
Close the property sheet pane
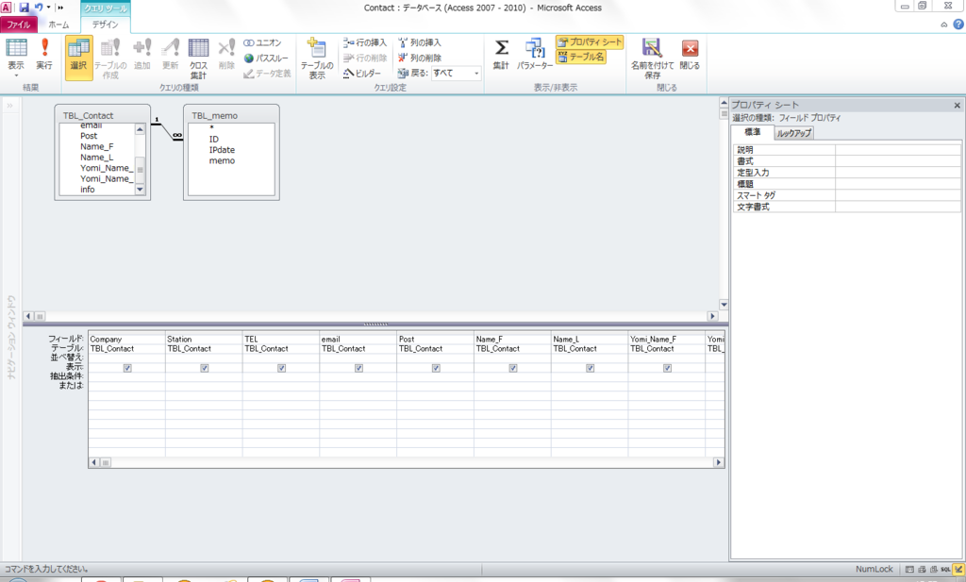click(x=958, y=106)
